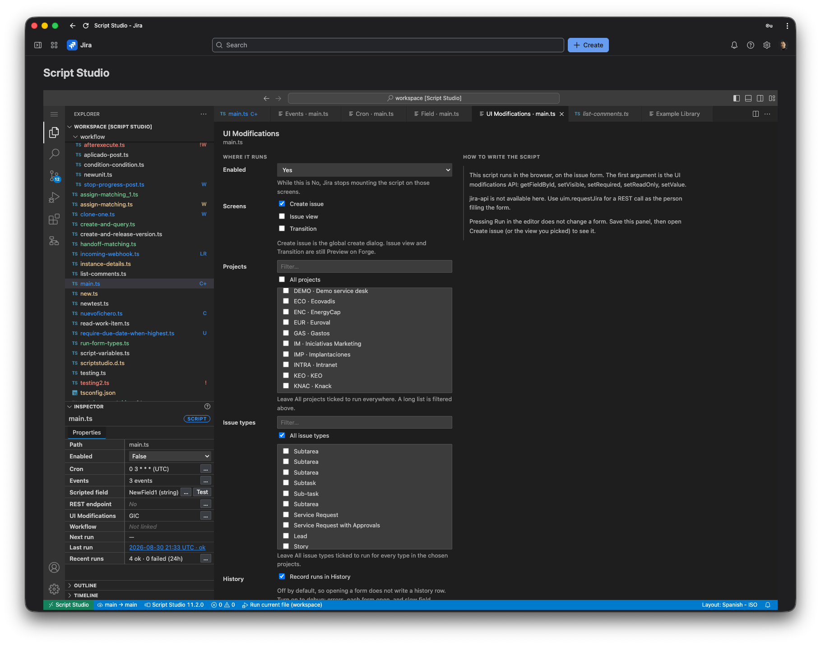Screen dimensions: 821x645
Task: Click the Projects filter input field
Action: click(x=365, y=266)
